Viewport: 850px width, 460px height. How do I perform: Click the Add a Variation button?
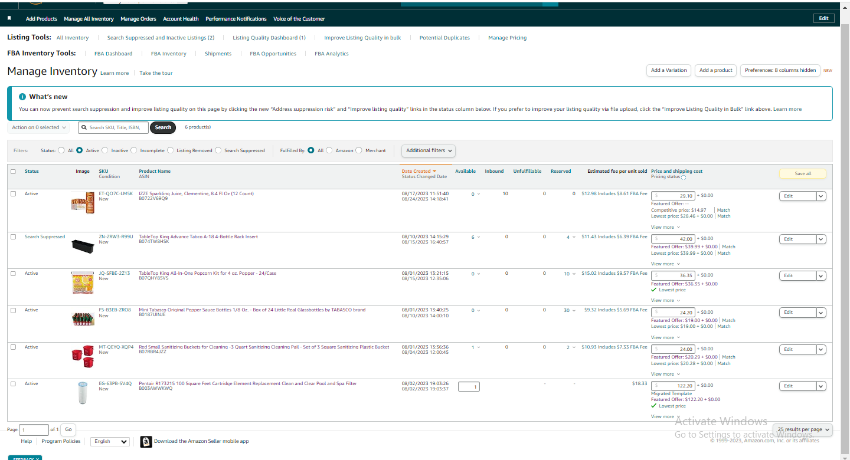point(669,70)
